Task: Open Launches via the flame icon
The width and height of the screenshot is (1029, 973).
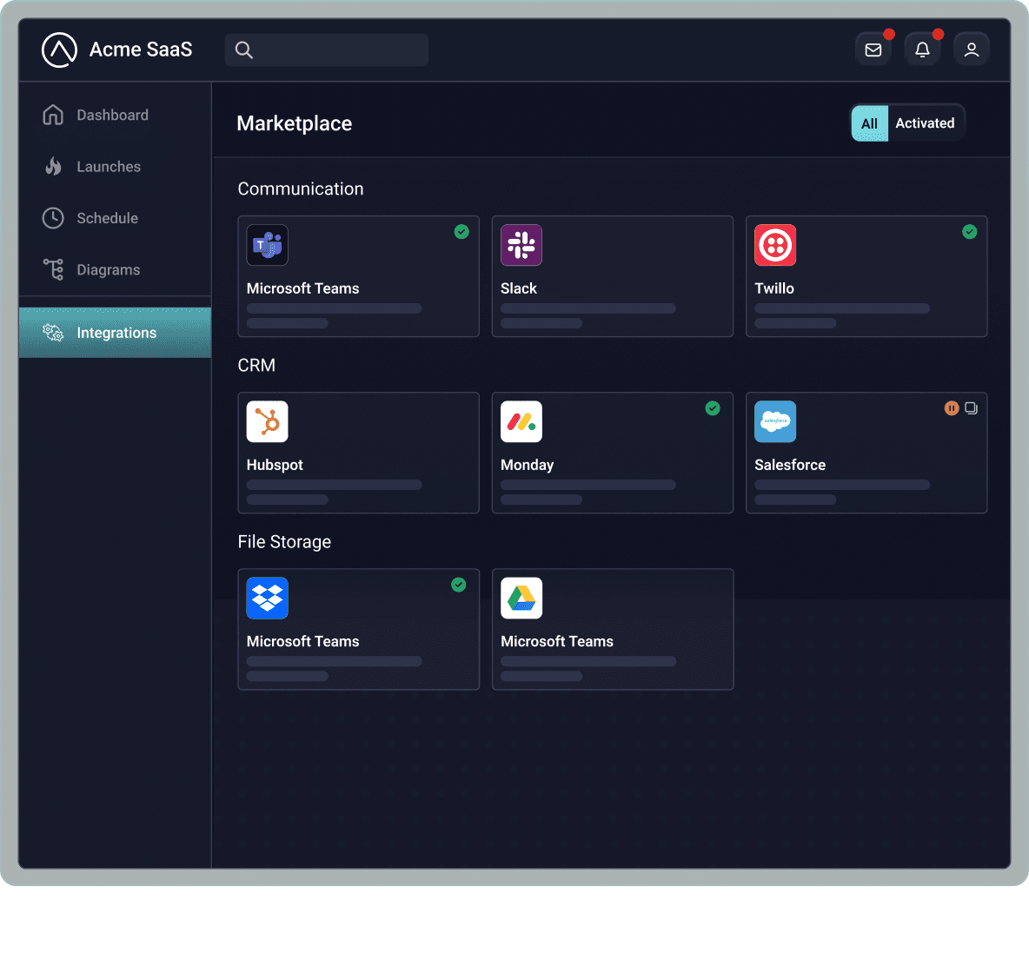Action: point(53,166)
